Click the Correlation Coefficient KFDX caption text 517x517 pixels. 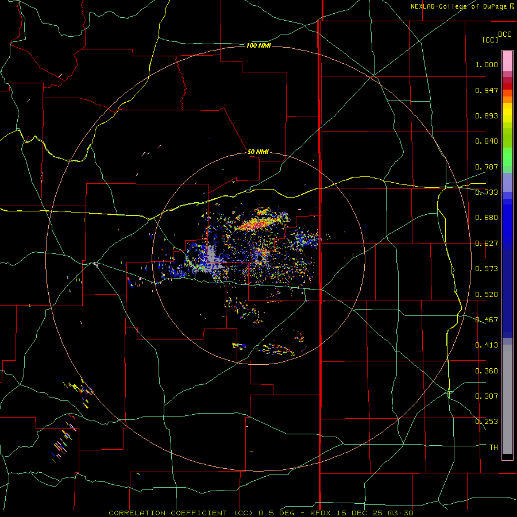pos(261,513)
